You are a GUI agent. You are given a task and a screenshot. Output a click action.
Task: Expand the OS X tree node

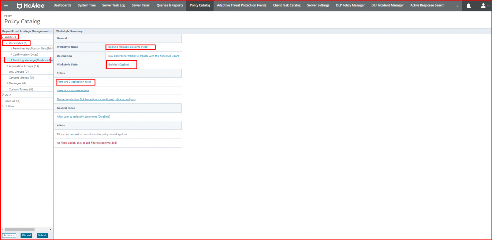3,95
